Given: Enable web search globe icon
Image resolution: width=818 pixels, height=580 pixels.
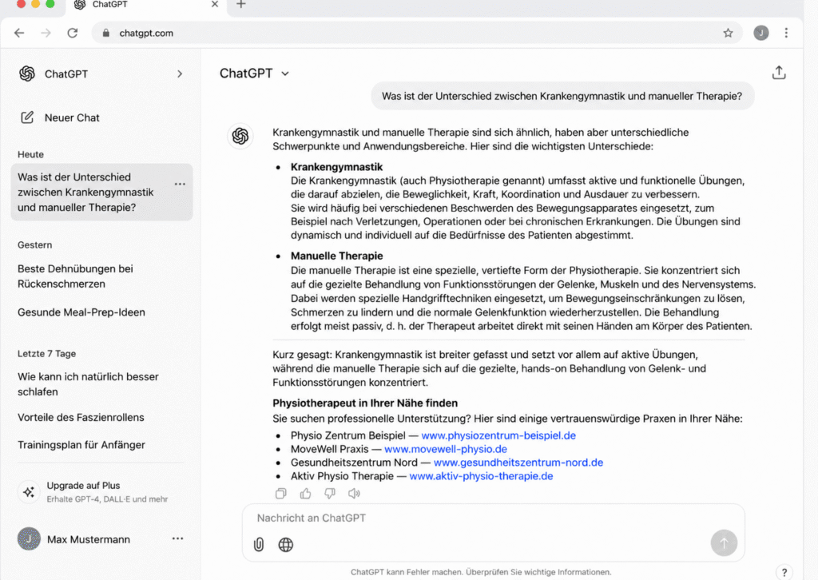Looking at the screenshot, I should pos(285,545).
